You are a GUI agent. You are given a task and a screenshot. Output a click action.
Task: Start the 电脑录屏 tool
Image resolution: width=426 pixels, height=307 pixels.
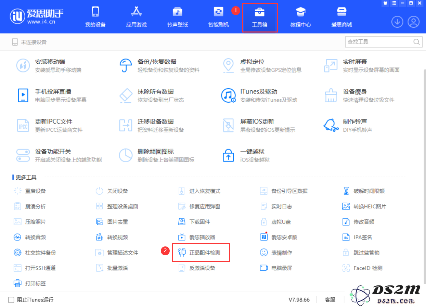click(x=276, y=268)
